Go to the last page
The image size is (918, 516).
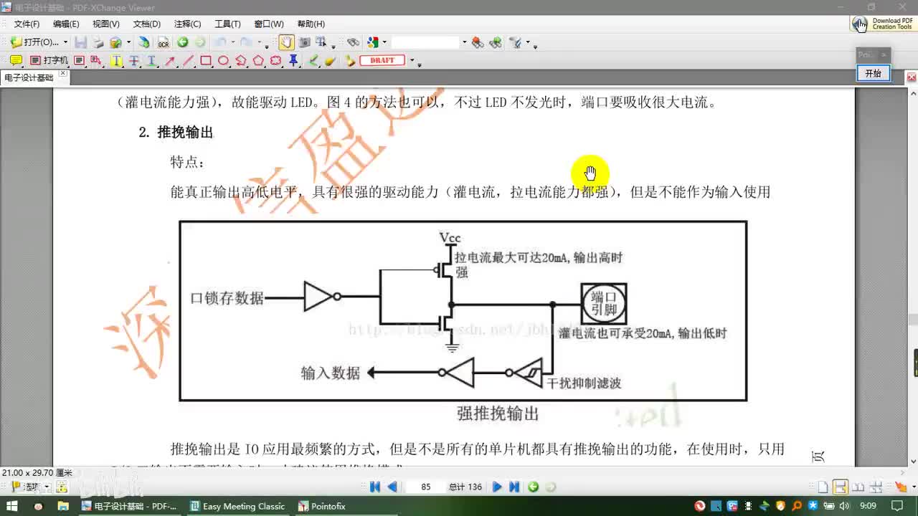click(514, 487)
